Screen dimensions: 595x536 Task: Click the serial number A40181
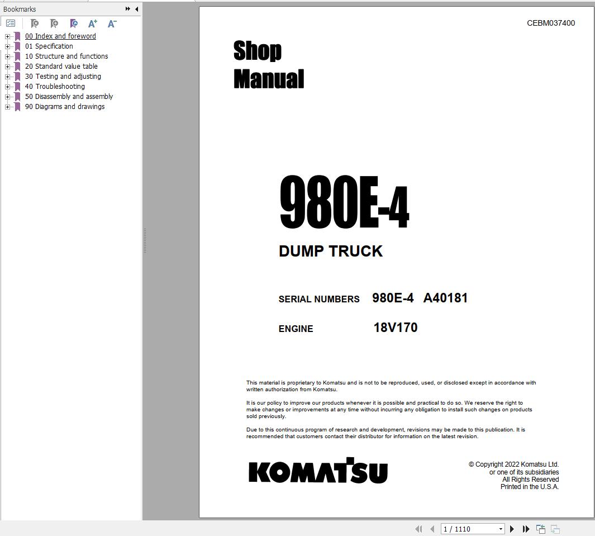pyautogui.click(x=445, y=298)
